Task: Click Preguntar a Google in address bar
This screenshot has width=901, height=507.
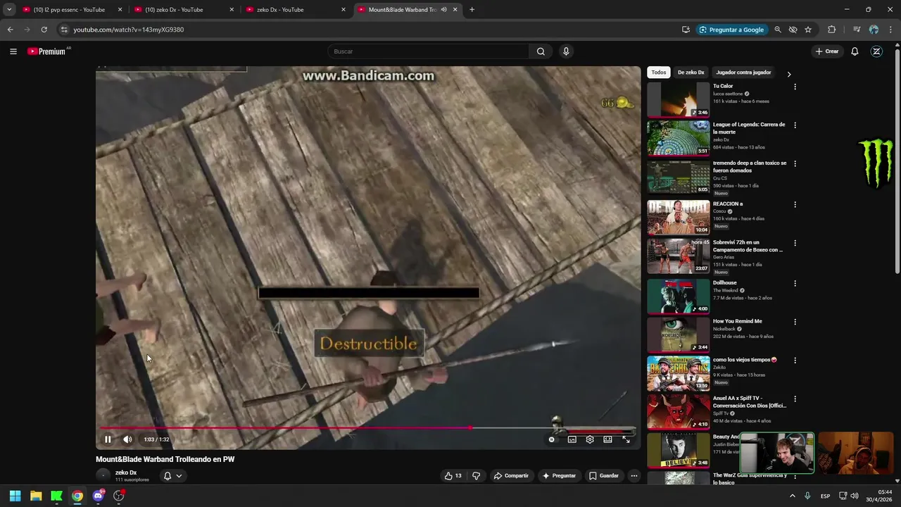Action: [x=731, y=30]
